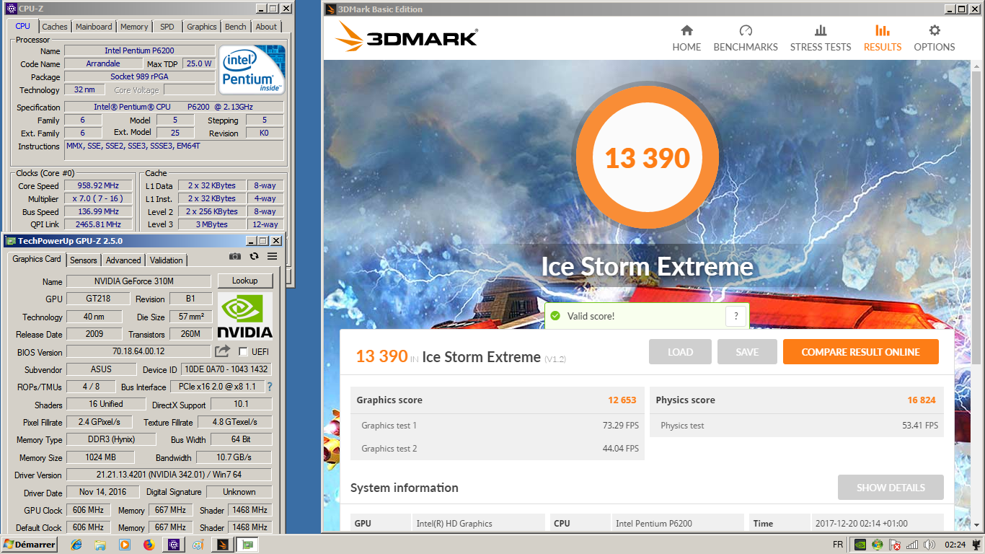985x554 pixels.
Task: Switch to GPU-Z taskbar button
Action: point(247,545)
